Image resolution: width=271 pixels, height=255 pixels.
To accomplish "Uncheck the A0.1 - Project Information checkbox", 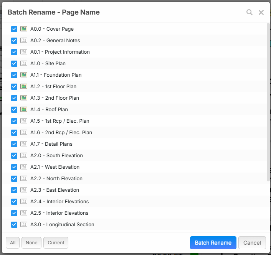I will click(x=14, y=52).
